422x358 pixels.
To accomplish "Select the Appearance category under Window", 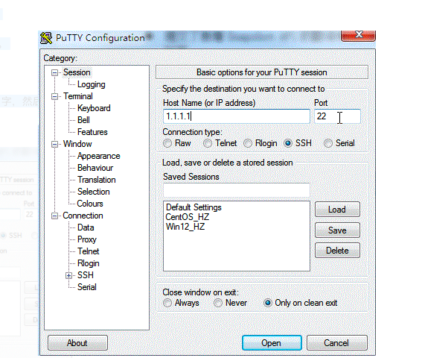I will 99,156.
